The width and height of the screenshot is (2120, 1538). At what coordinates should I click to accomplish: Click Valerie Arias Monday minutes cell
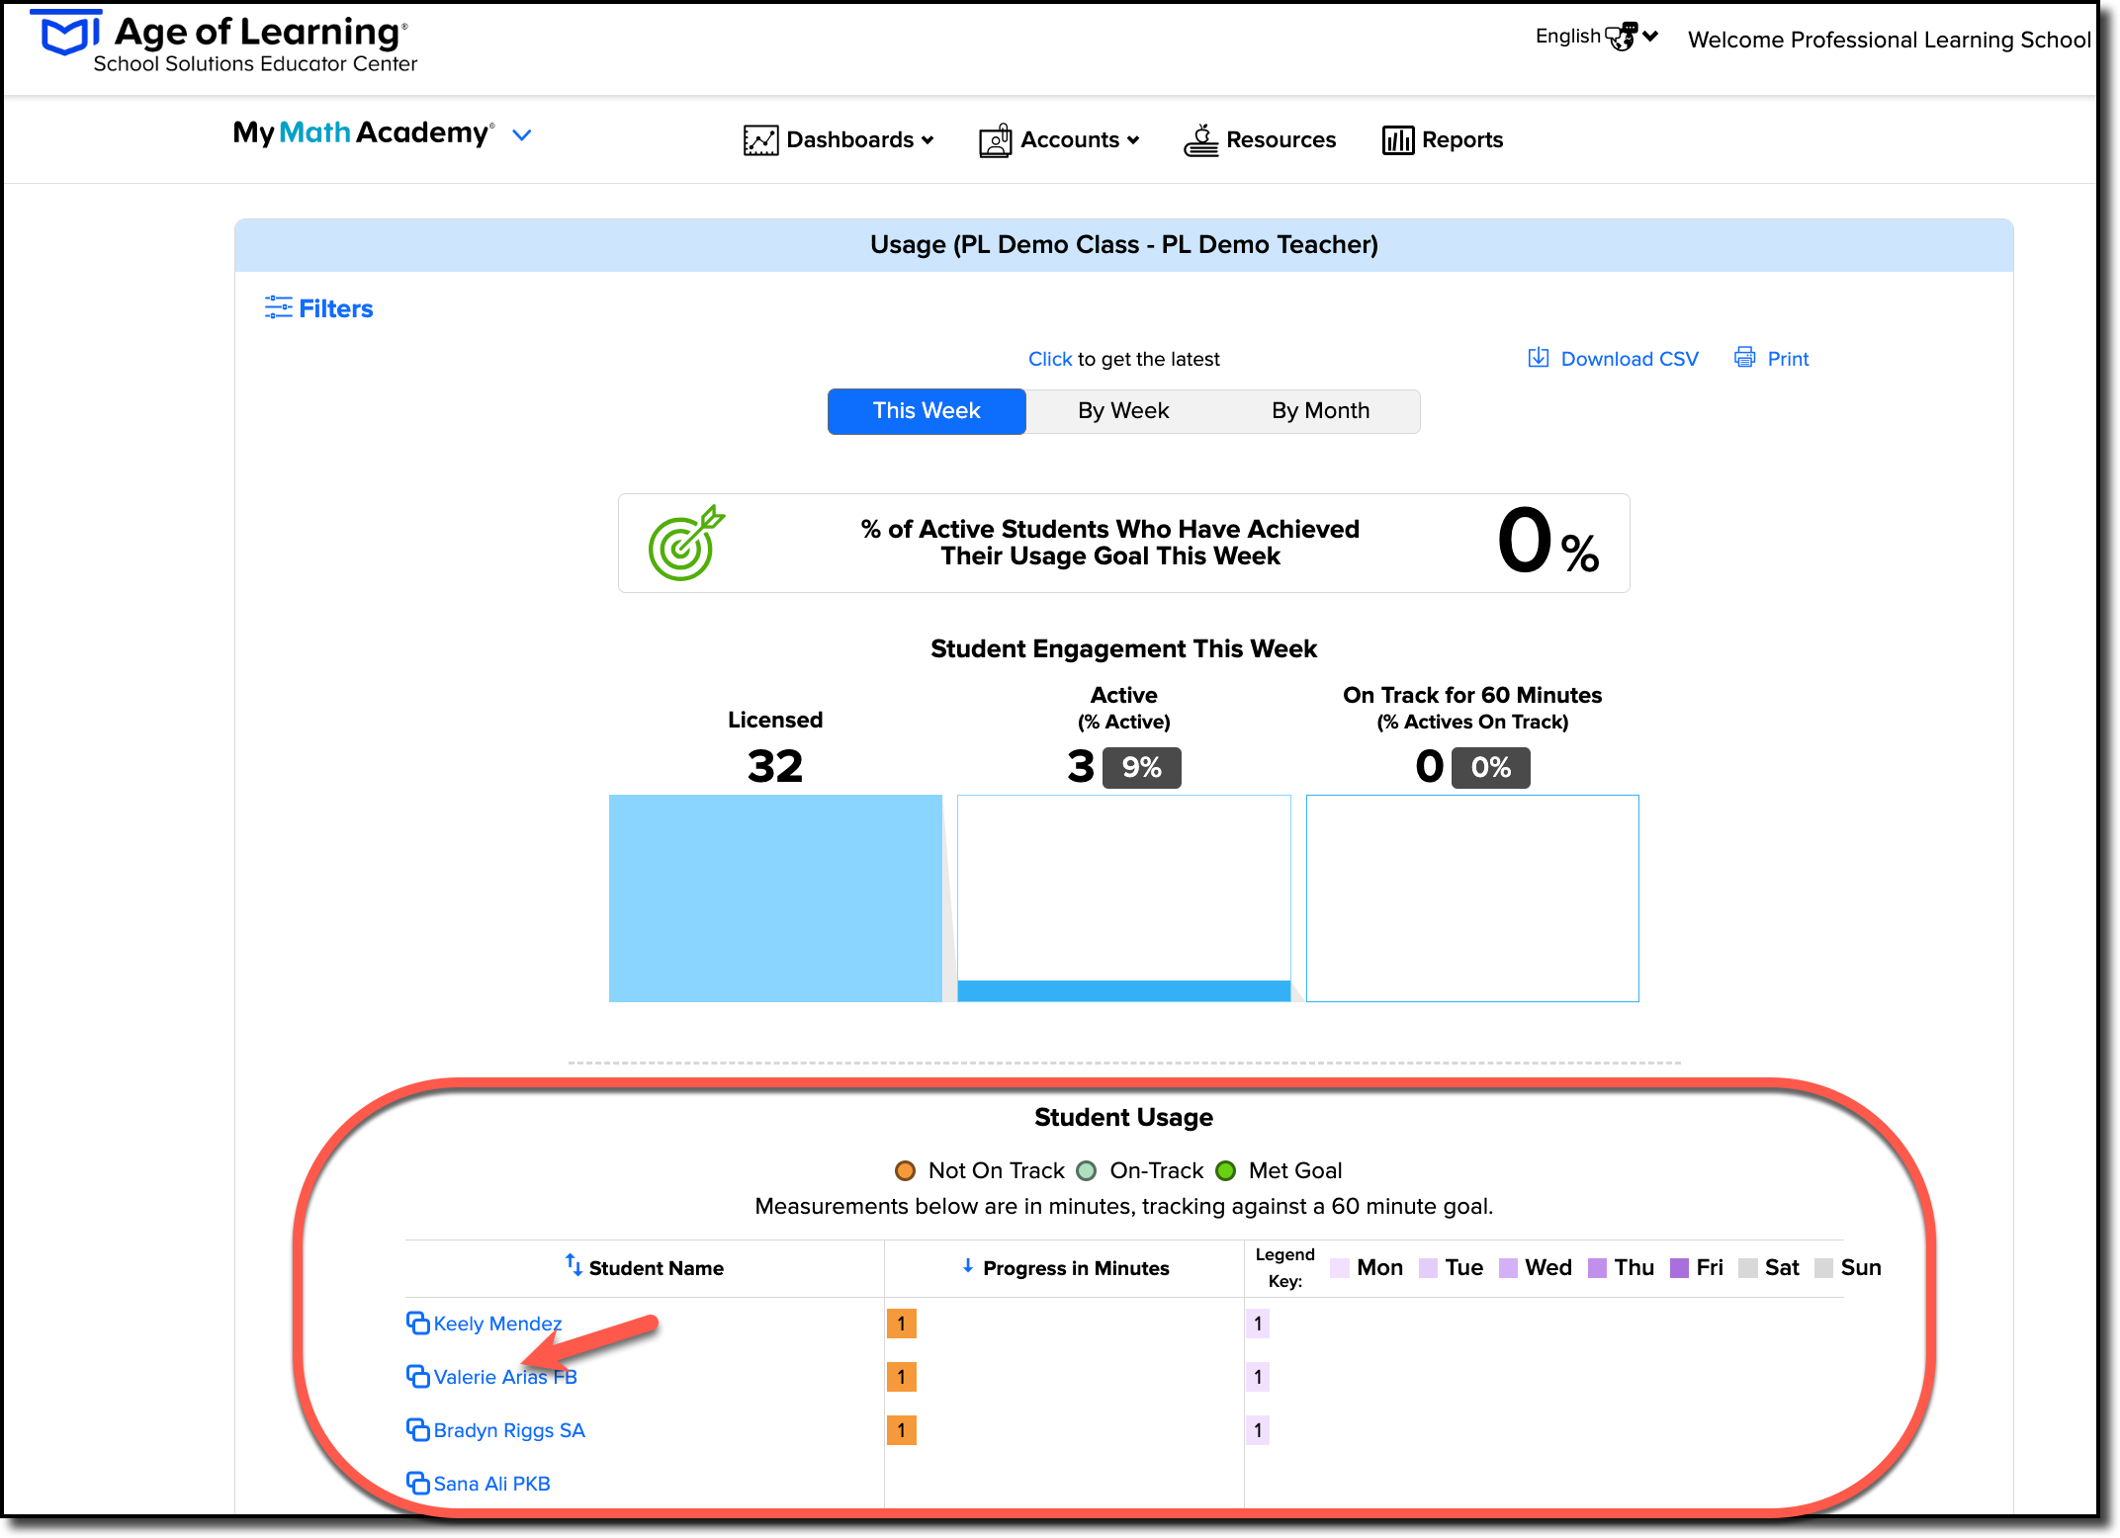(x=1258, y=1377)
